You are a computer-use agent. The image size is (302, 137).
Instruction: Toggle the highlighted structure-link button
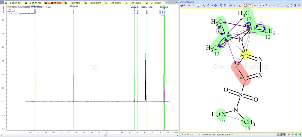[288, 5]
